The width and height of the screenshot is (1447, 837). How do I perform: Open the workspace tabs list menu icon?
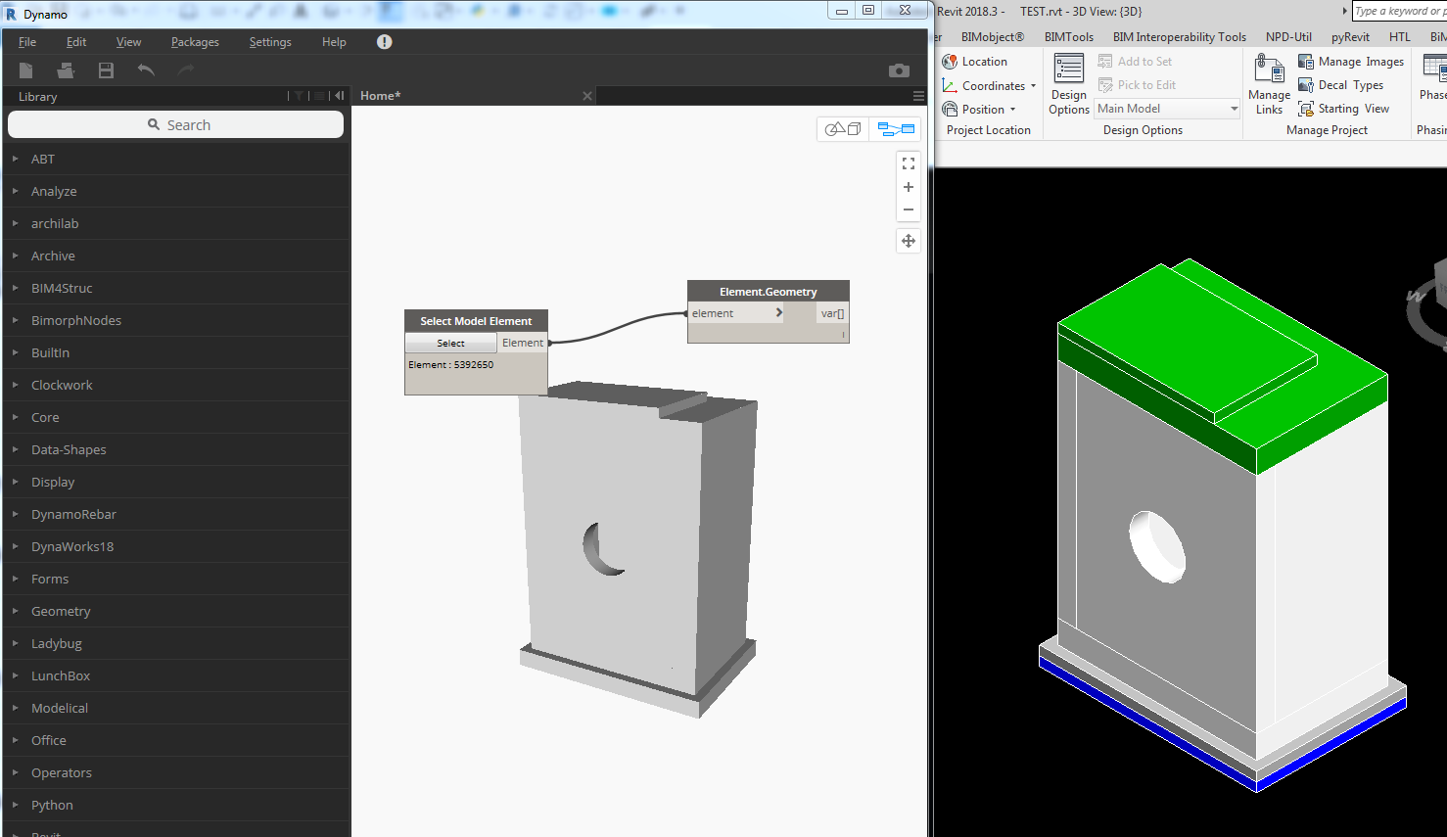918,96
